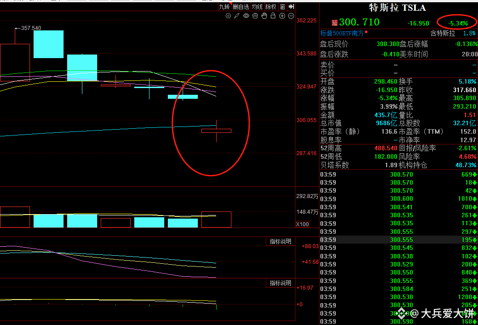The width and height of the screenshot is (478, 325).
Task: Click the X100 volume unit label
Action: (303, 224)
